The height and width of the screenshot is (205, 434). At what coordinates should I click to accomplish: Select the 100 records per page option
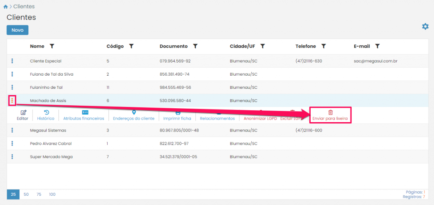point(52,194)
